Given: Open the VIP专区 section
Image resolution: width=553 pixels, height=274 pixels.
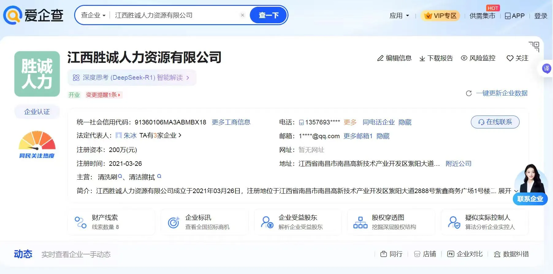Looking at the screenshot, I should [440, 16].
